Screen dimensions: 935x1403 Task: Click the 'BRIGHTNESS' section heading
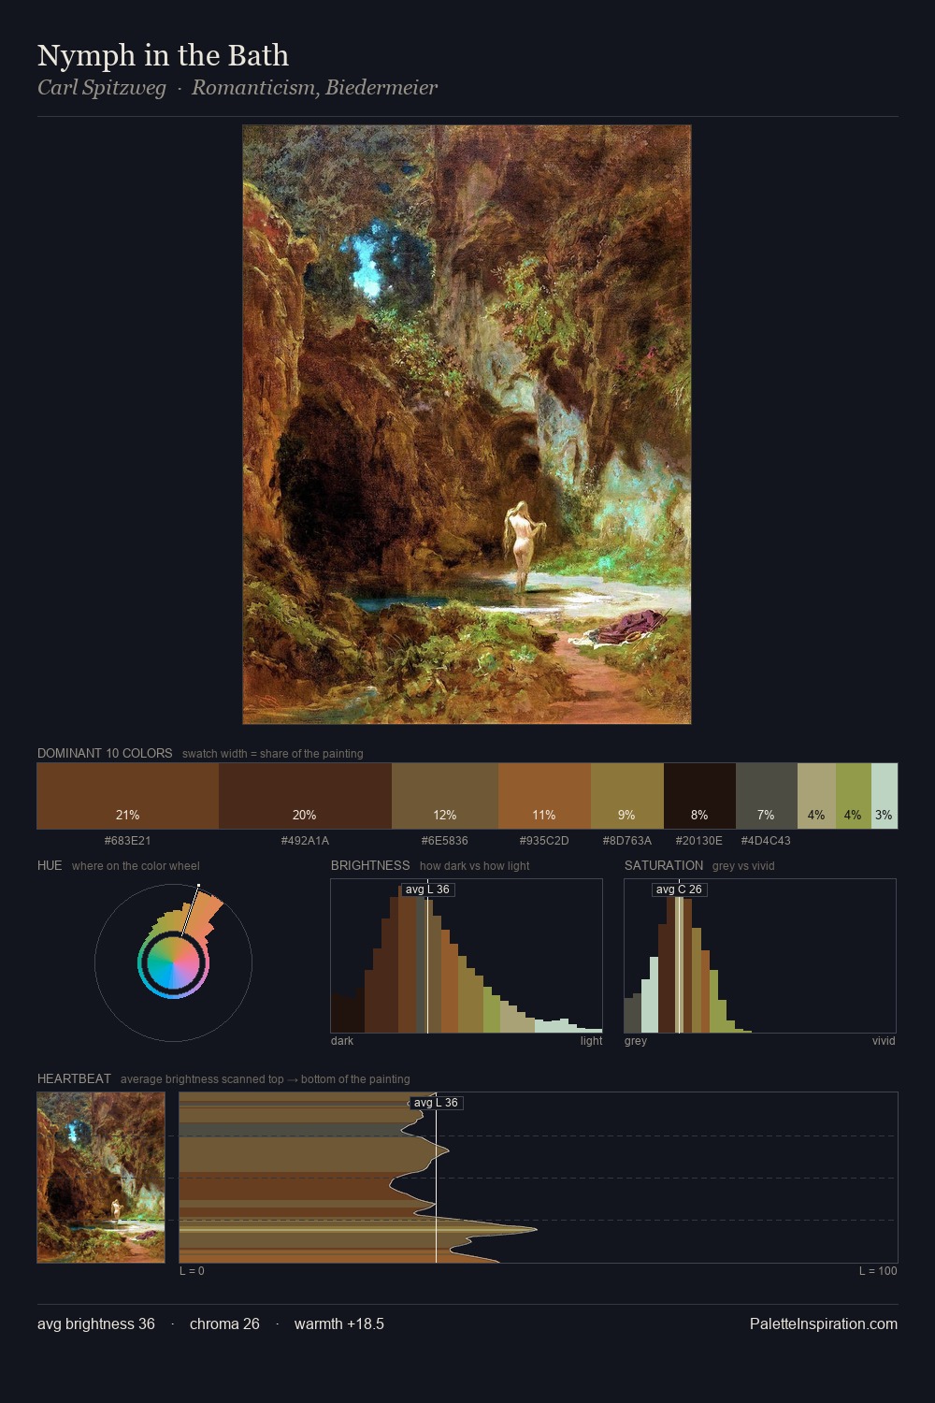click(370, 865)
